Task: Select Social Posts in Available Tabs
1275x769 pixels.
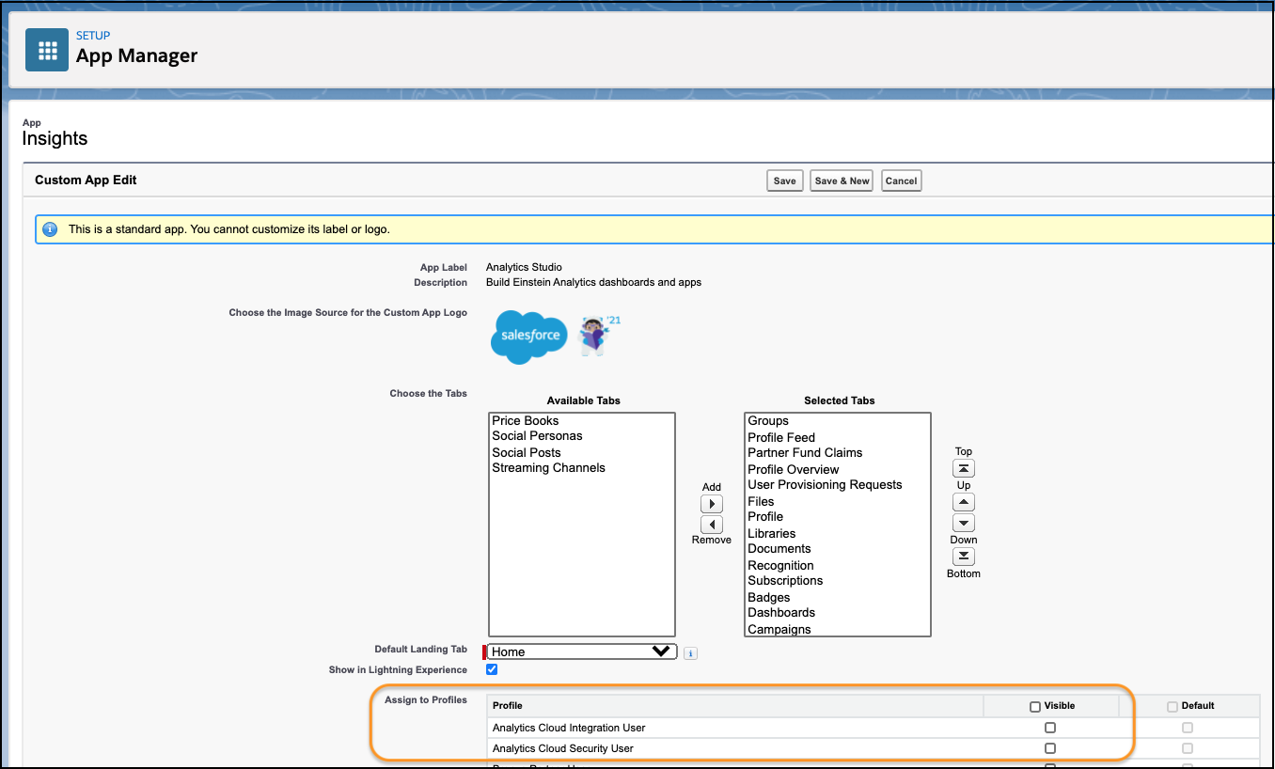Action: pyautogui.click(x=581, y=452)
